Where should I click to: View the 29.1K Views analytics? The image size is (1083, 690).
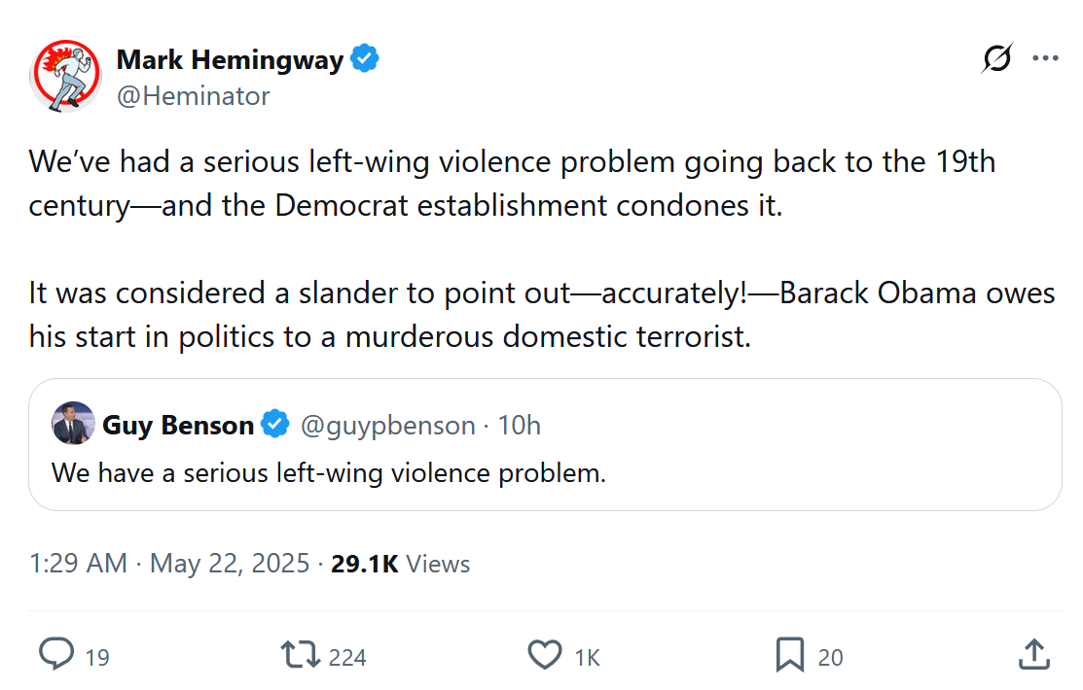(x=401, y=564)
